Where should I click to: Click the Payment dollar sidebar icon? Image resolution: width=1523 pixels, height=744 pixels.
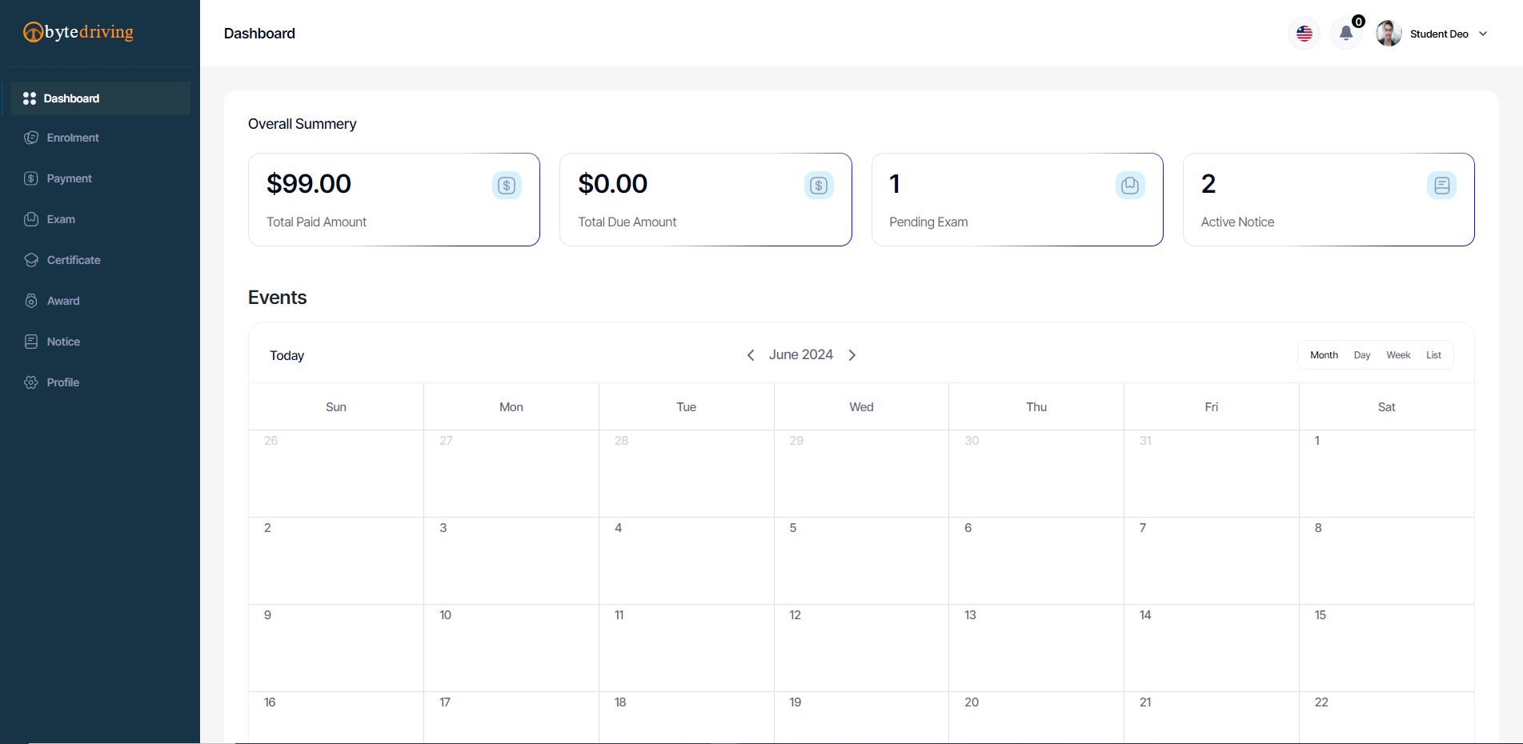(x=31, y=178)
